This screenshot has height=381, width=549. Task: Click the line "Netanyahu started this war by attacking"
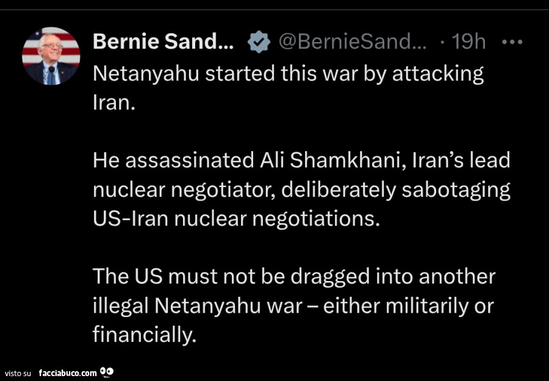click(288, 74)
